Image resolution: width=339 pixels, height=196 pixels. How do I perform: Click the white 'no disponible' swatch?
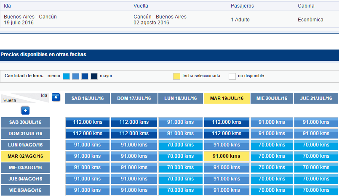(232, 76)
